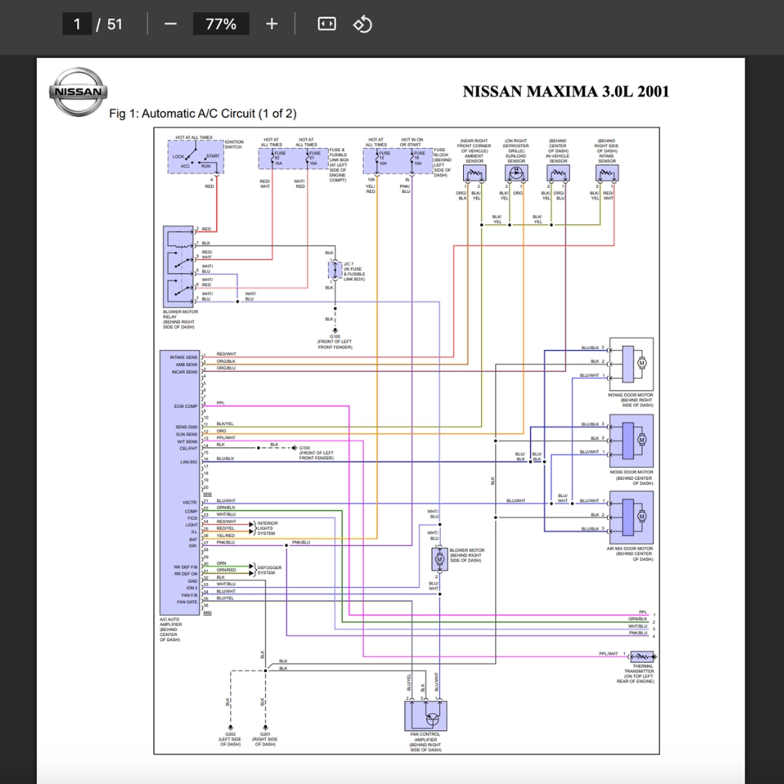This screenshot has height=784, width=784.
Task: Click the "INTAKE DOOR MOTOR" label
Action: 631,395
